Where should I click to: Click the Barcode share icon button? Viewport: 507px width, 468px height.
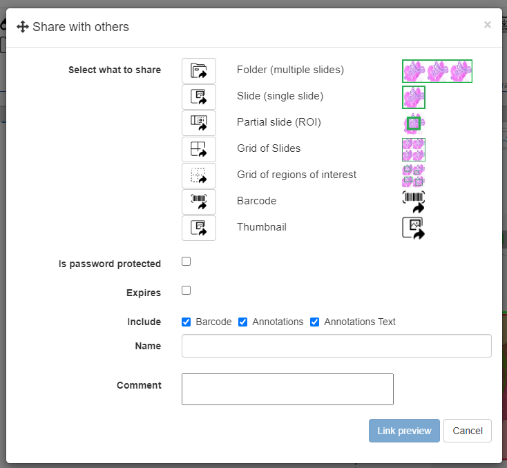point(199,202)
